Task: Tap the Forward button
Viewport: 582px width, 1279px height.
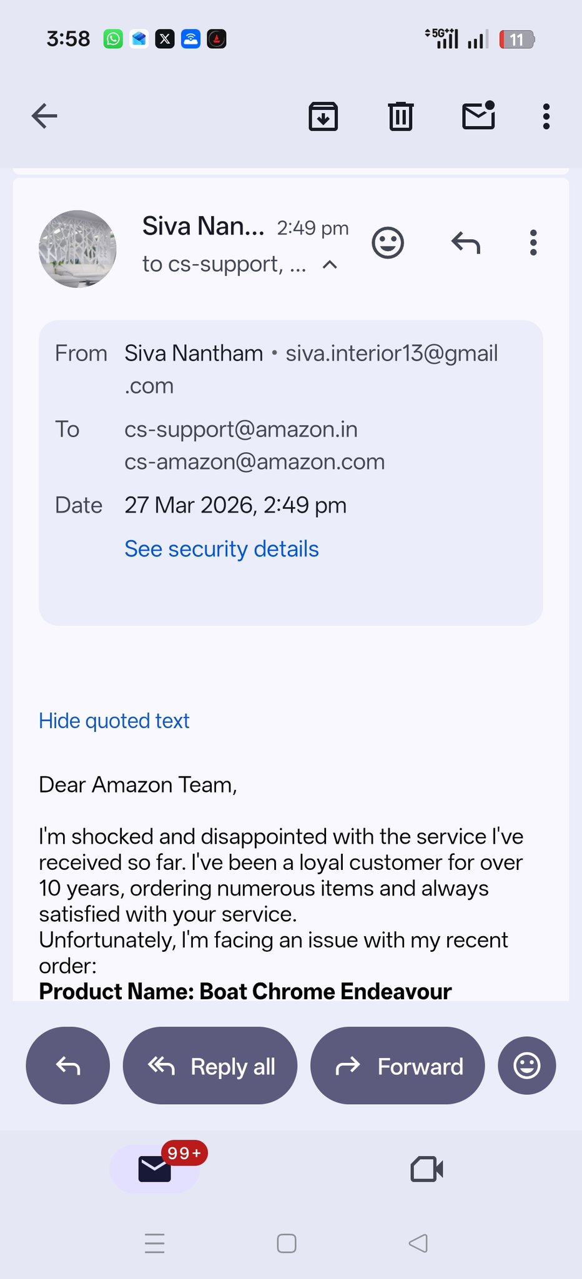Action: 398,1065
